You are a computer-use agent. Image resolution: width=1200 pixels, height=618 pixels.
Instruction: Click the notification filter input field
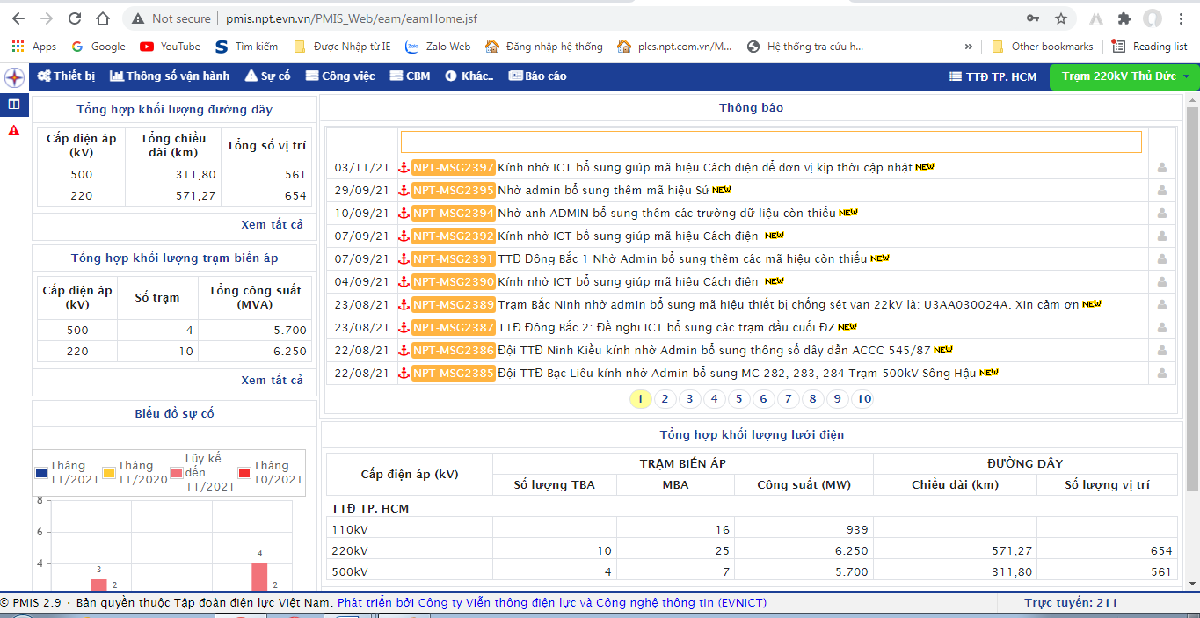[771, 142]
